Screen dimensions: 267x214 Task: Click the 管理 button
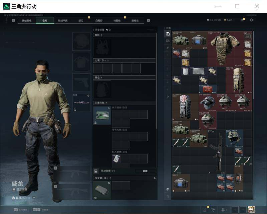(145, 171)
